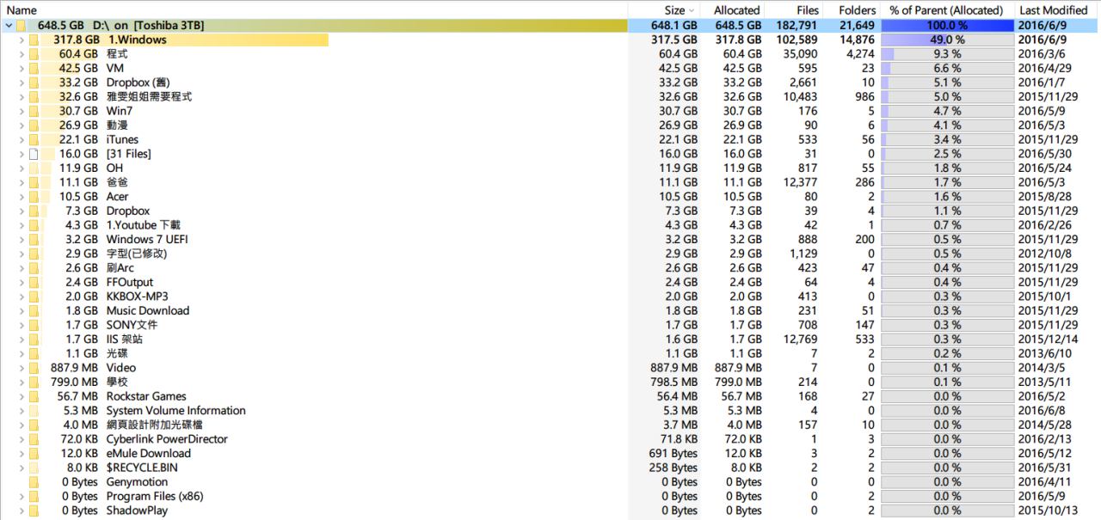Click the 12,769 files cell for IIS 架站

coord(800,339)
